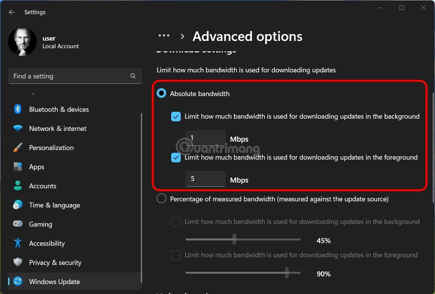Open the Accounts person icon
Screen dimensions: 435x294
click(x=18, y=186)
